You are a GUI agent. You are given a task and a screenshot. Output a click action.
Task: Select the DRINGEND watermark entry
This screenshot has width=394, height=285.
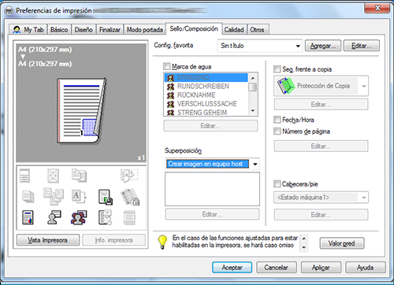click(x=206, y=77)
